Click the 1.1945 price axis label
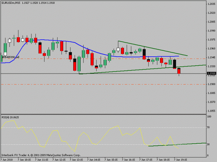Viewport: 217px width, 162px height. (x=211, y=57)
